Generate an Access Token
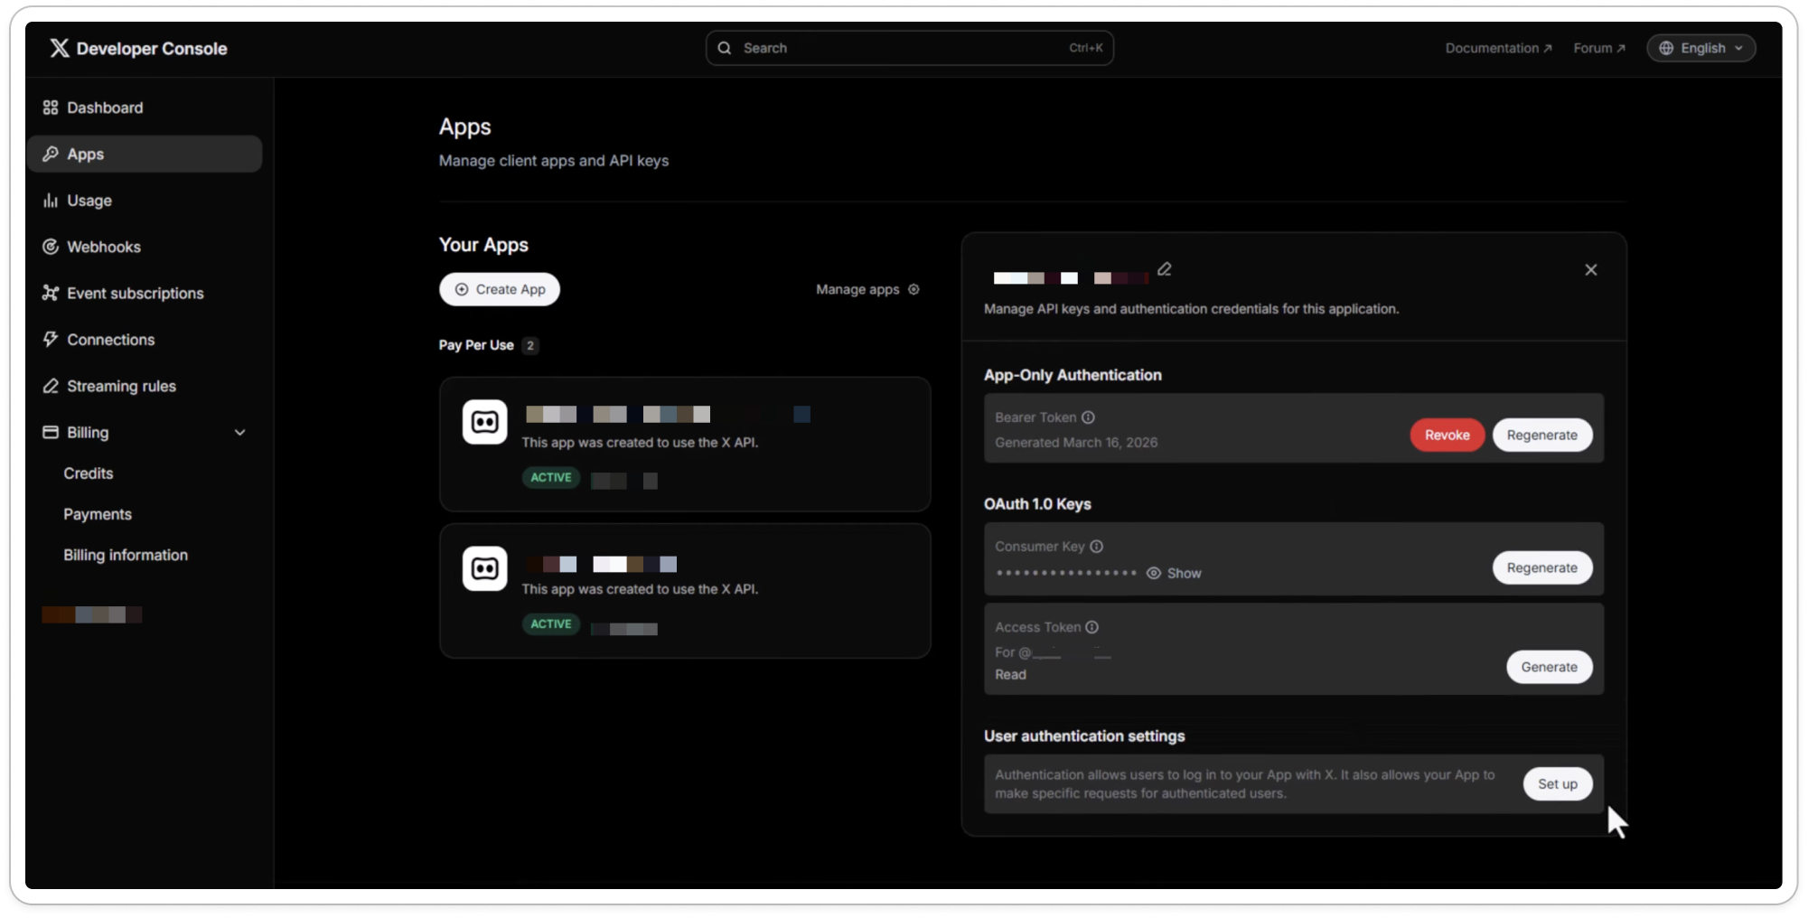 [x=1550, y=667]
